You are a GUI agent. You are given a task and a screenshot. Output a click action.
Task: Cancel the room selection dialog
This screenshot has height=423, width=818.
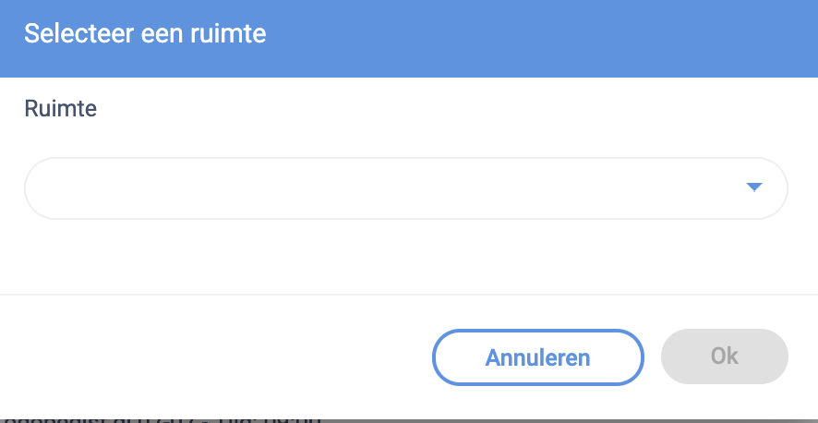[x=537, y=357]
